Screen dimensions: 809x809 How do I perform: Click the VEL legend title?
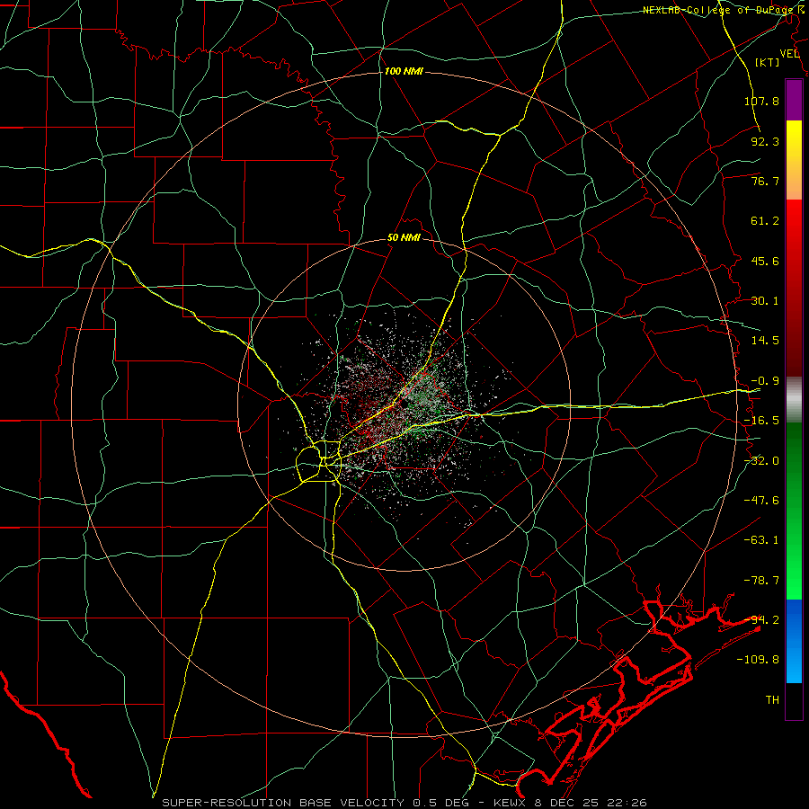(x=790, y=54)
